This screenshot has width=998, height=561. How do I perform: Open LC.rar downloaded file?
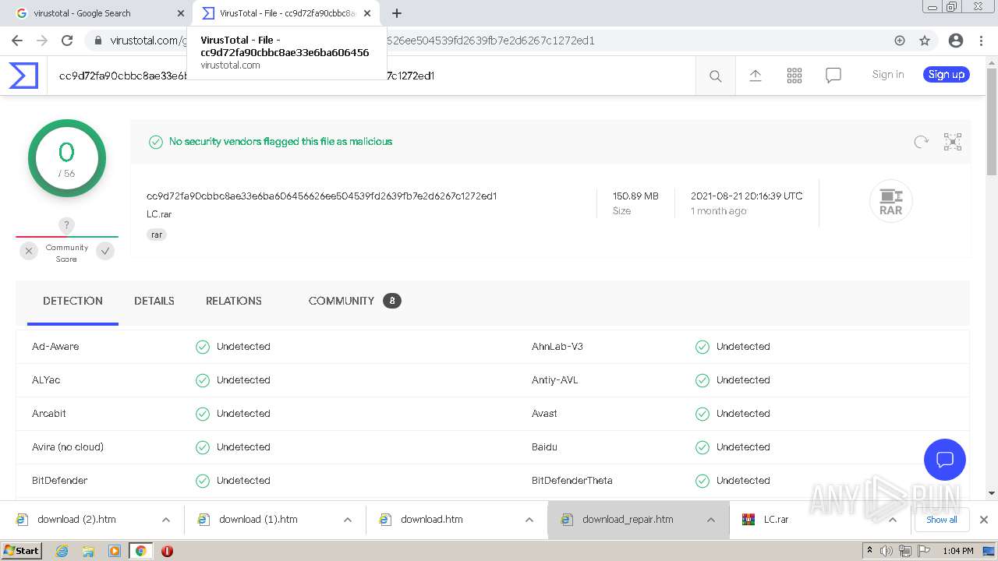pyautogui.click(x=776, y=520)
